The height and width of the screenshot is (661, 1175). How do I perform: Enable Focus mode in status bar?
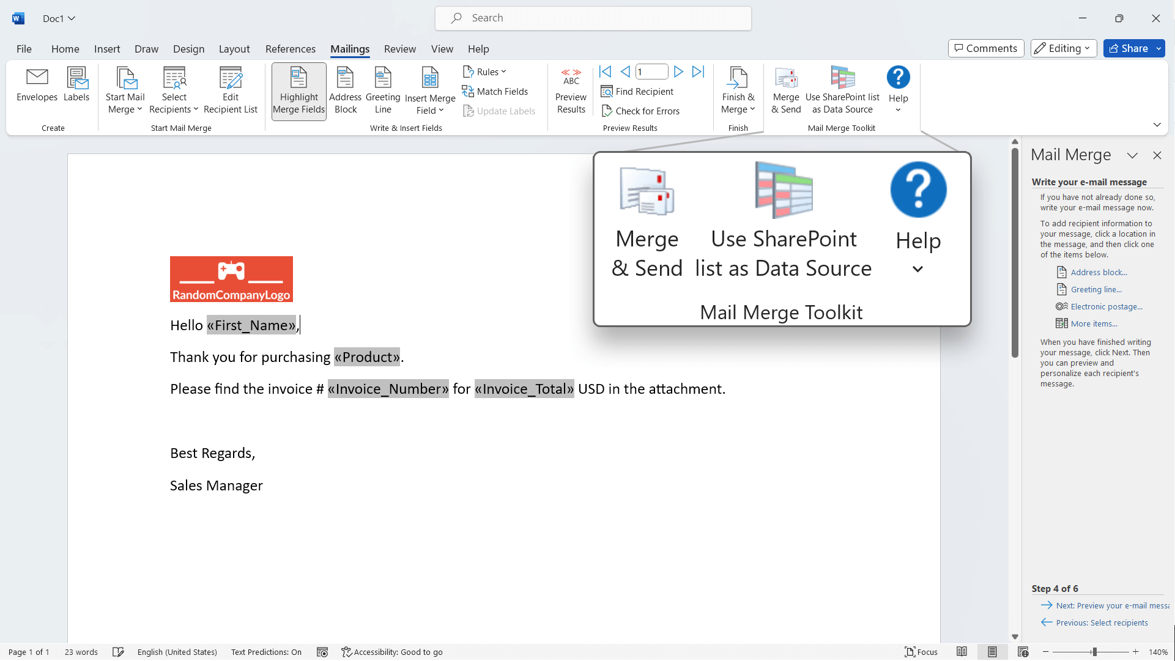point(921,652)
